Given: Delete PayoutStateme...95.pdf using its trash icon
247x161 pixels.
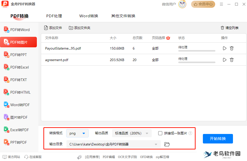Looking at the screenshot, I should [x=232, y=48].
